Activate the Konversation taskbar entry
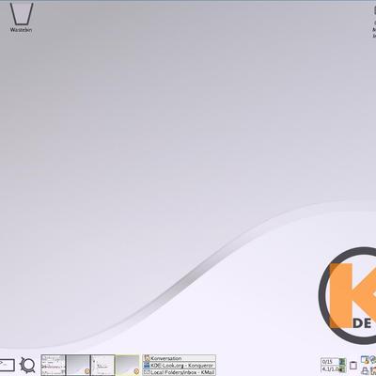The width and height of the screenshot is (376, 376). (179, 358)
